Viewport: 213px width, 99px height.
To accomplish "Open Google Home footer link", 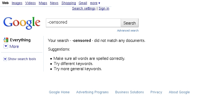I will 59,92.
